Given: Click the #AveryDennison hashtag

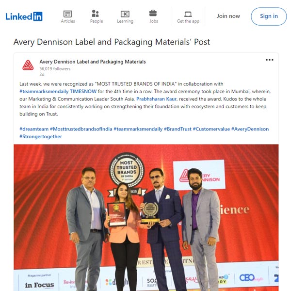Looking at the screenshot, I should [250, 129].
